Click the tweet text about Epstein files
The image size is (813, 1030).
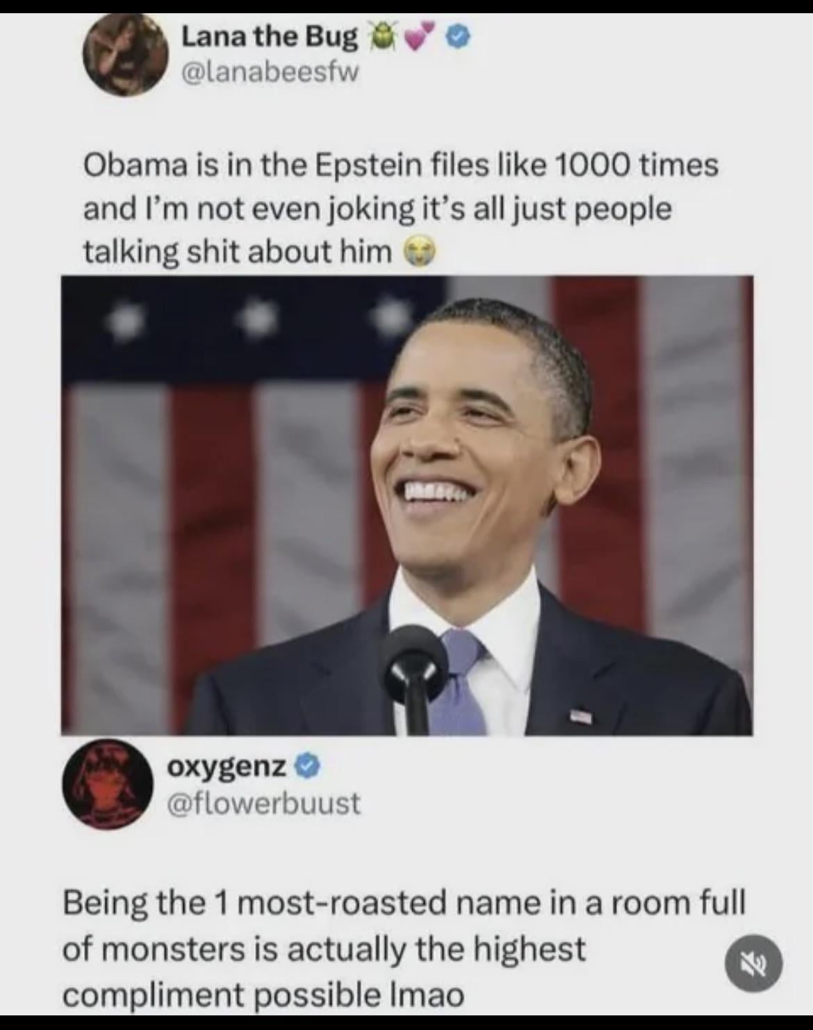(401, 208)
